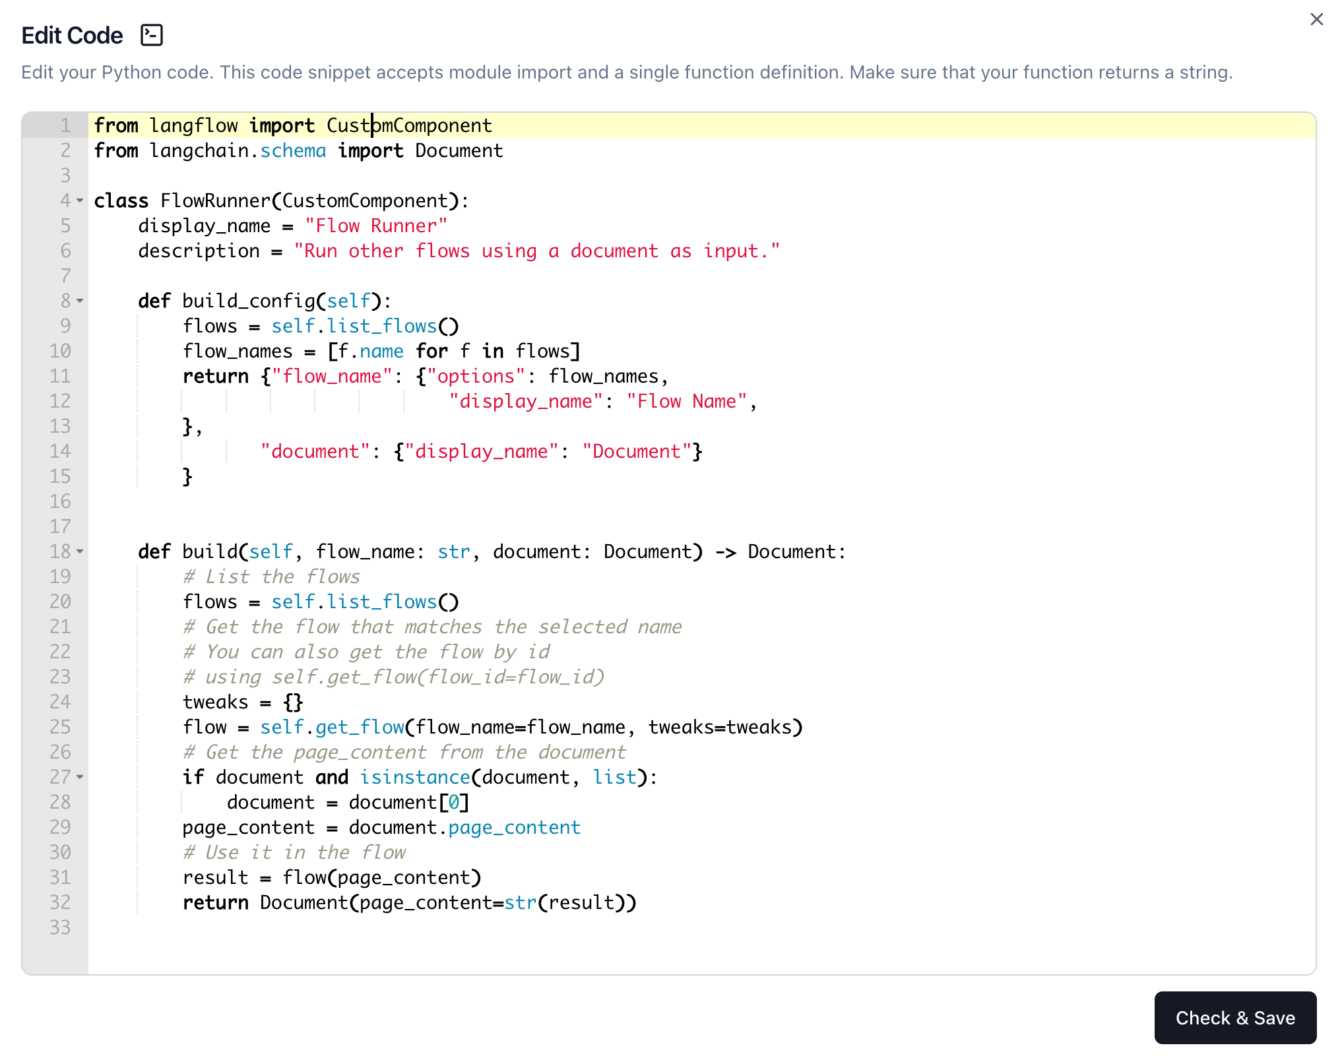Click the description string "Run other flows using a document as input."
1342x1062 pixels.
(537, 251)
